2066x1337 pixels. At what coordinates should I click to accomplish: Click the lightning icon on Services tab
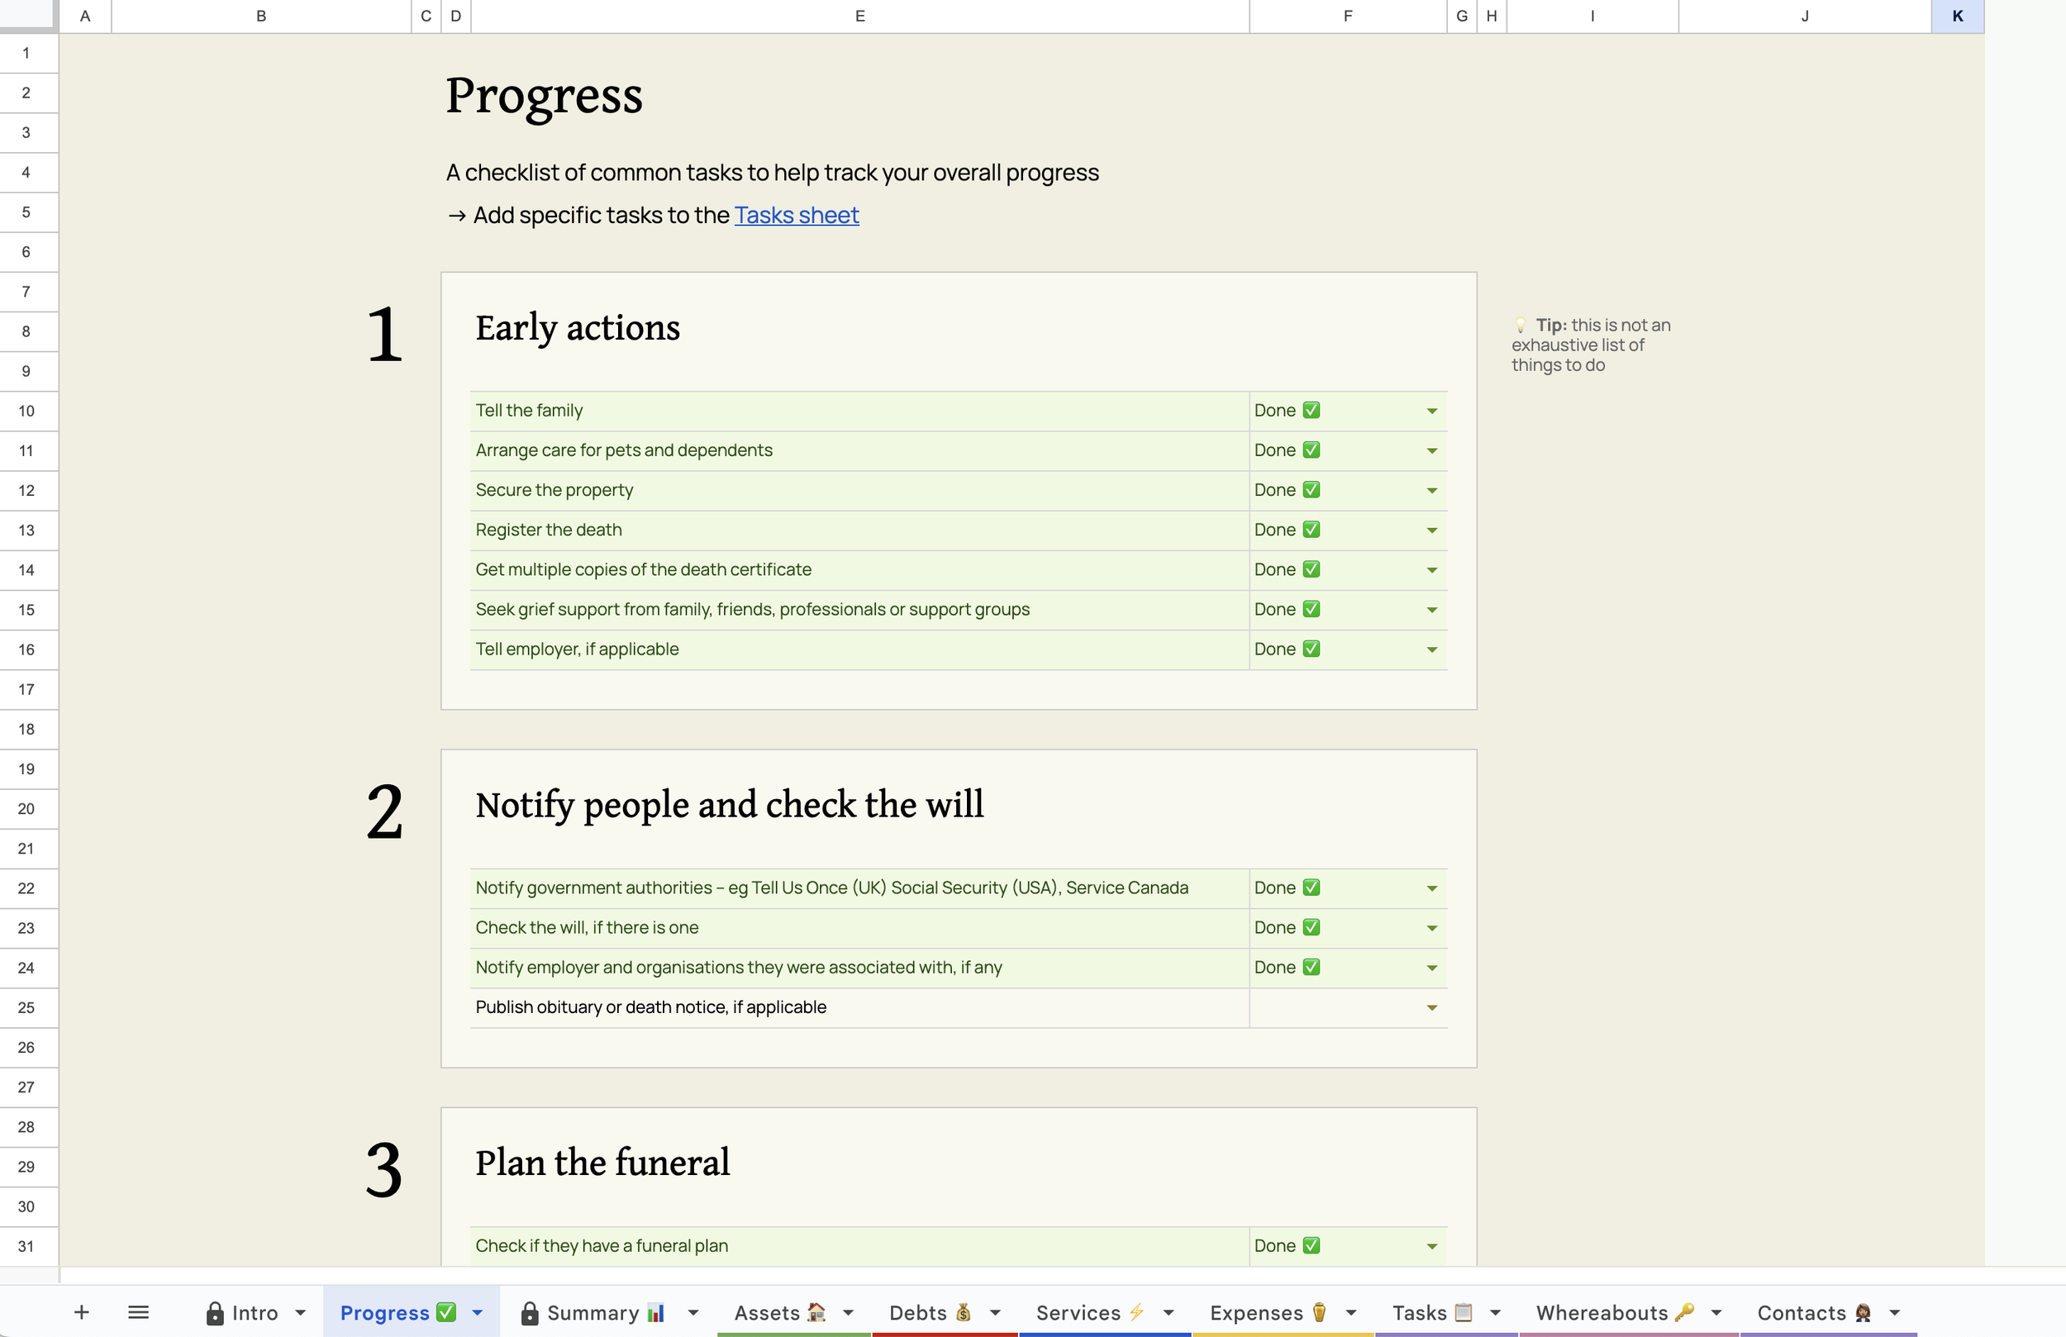[1136, 1312]
